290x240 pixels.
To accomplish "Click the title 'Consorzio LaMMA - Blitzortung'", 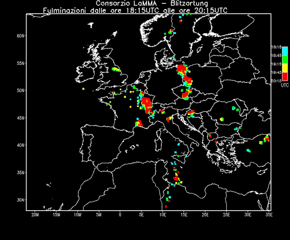I will (x=152, y=3).
